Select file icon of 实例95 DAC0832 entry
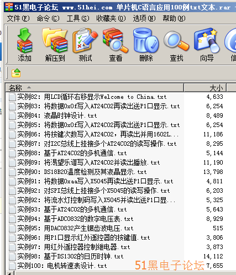The height and width of the screenshot is (275, 236). (x=12, y=228)
